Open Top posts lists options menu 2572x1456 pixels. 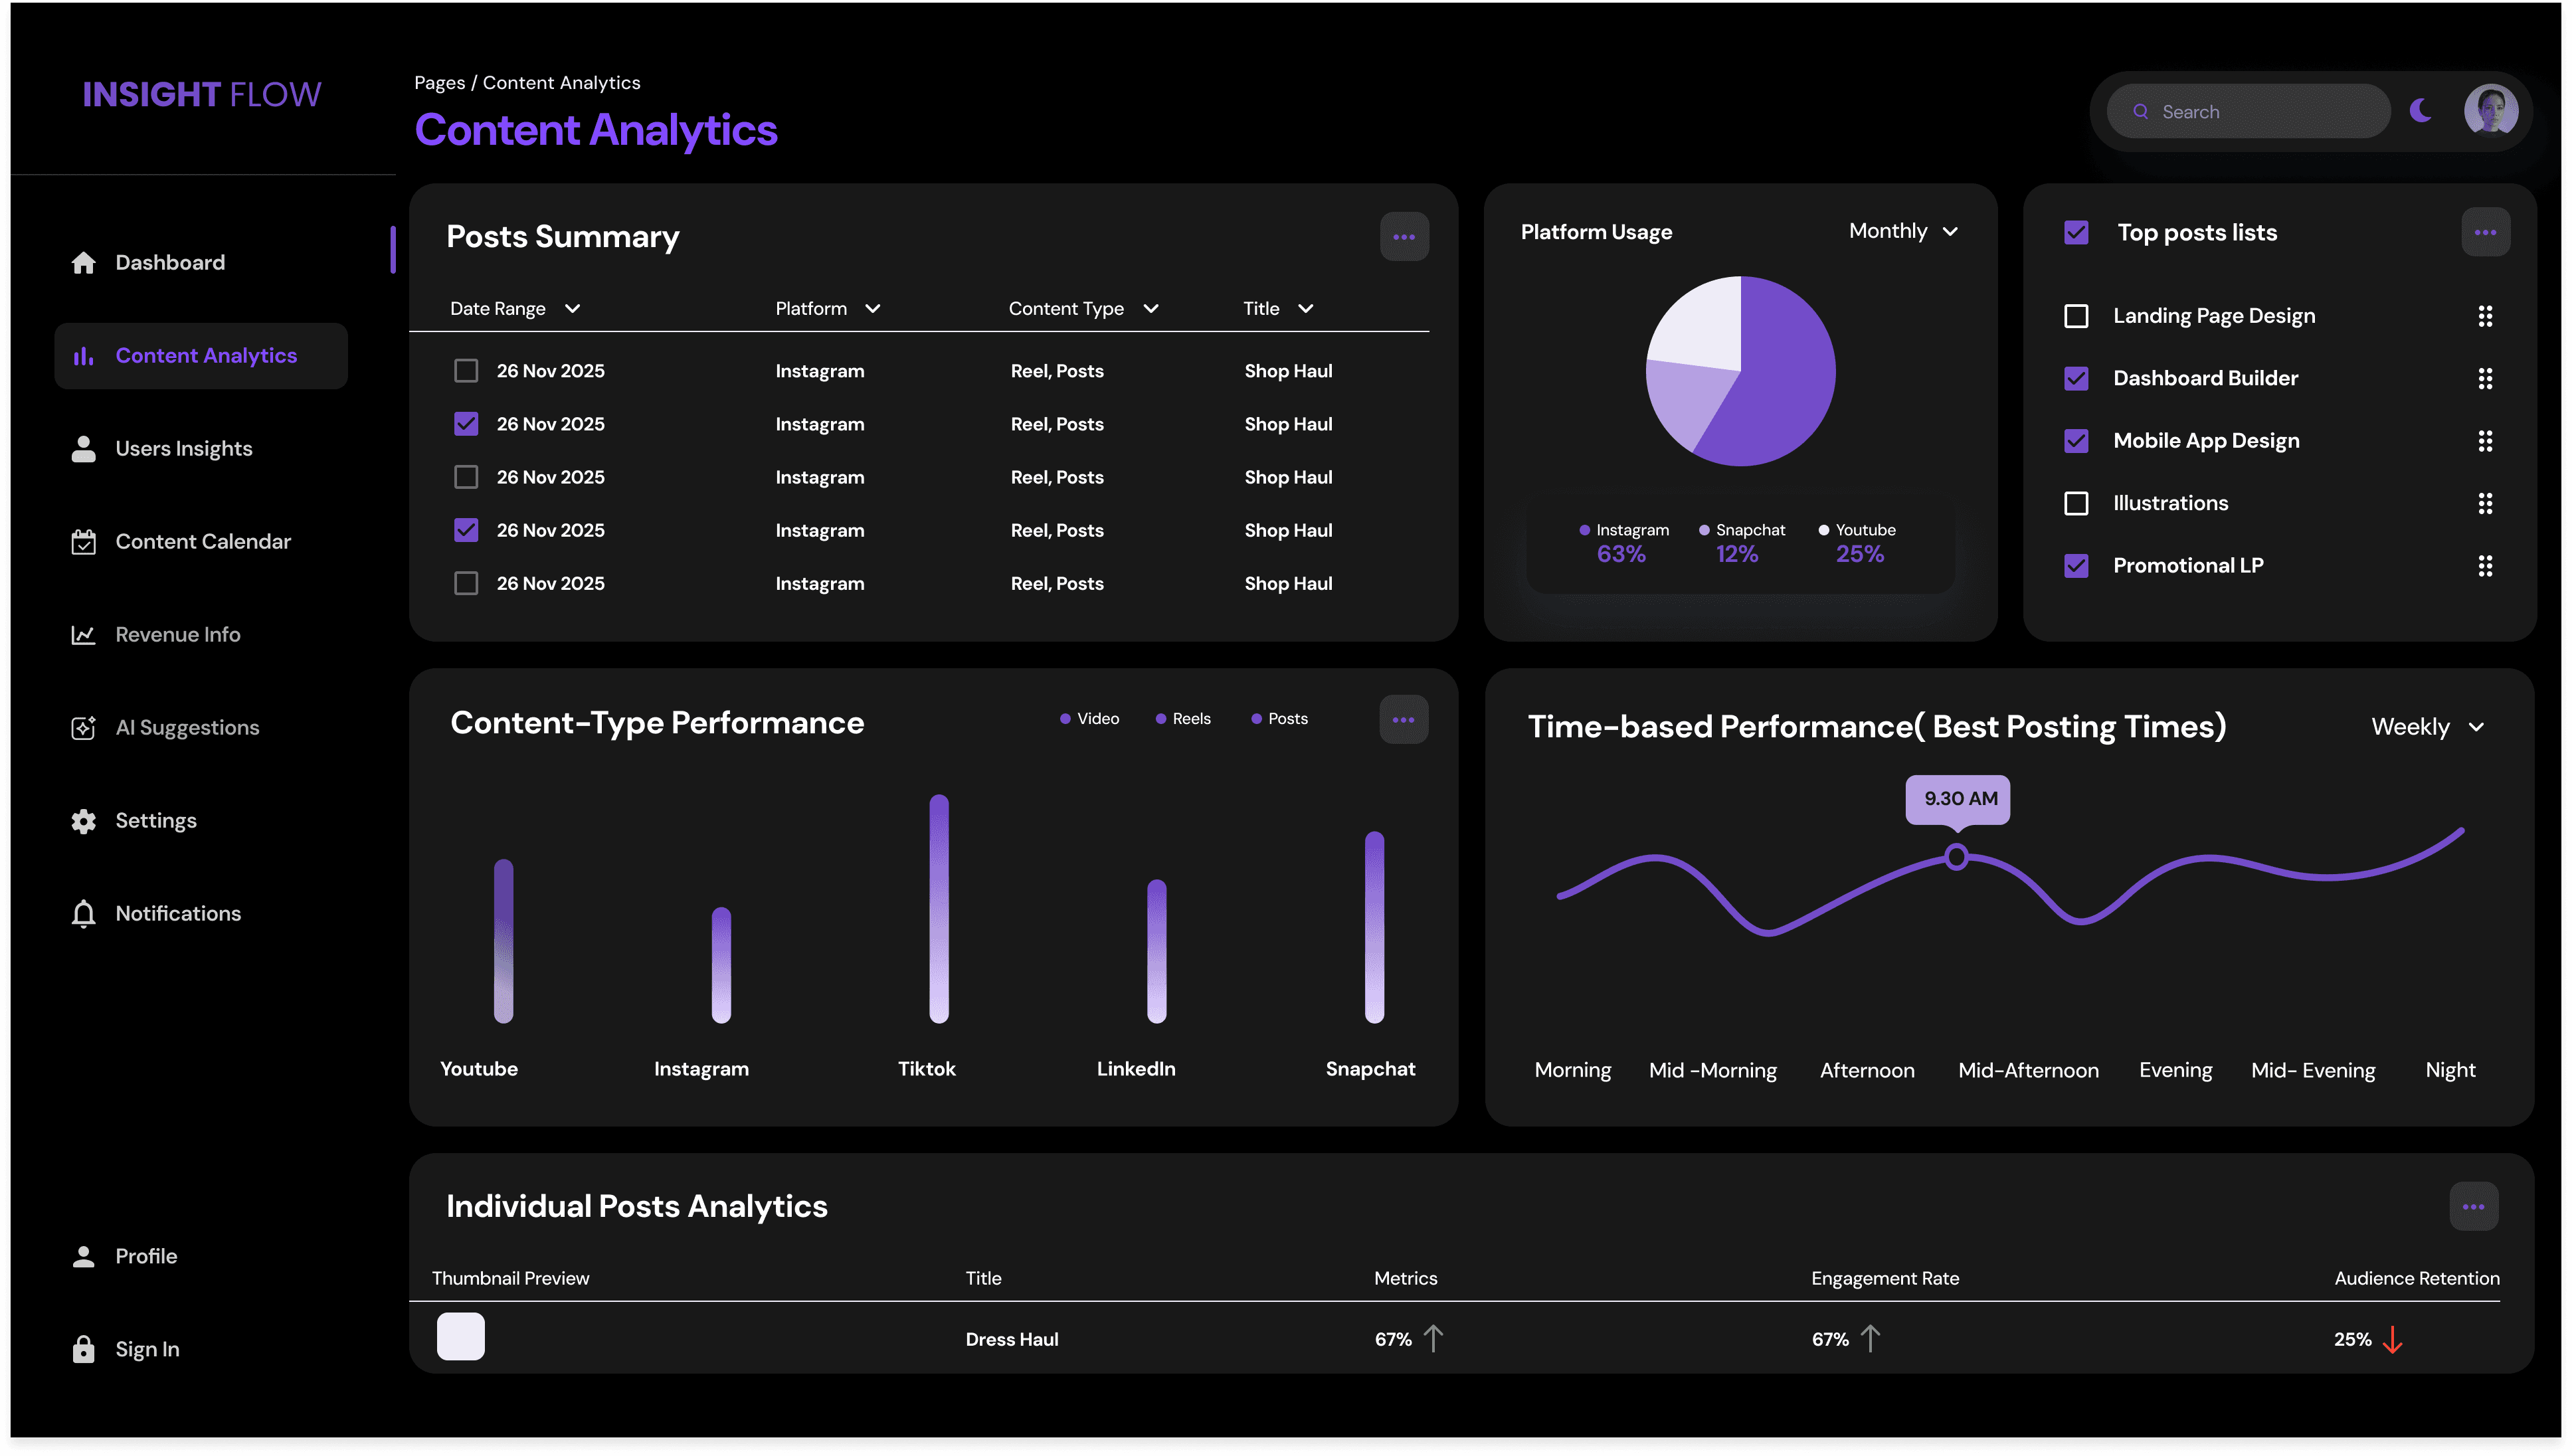(x=2485, y=233)
